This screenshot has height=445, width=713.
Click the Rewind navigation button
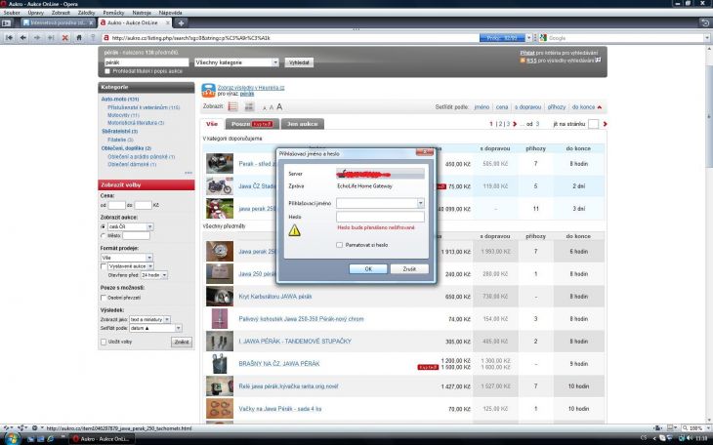(9, 38)
